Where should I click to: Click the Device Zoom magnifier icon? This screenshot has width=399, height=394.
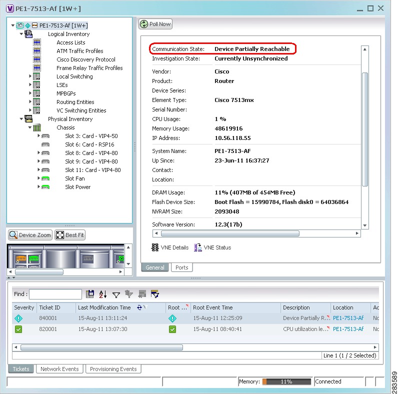tap(13, 235)
